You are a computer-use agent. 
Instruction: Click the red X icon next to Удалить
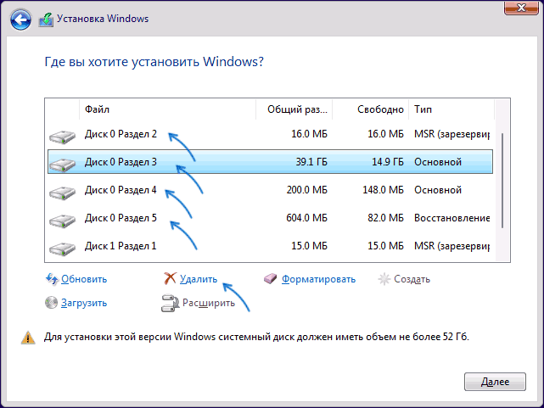click(x=170, y=278)
